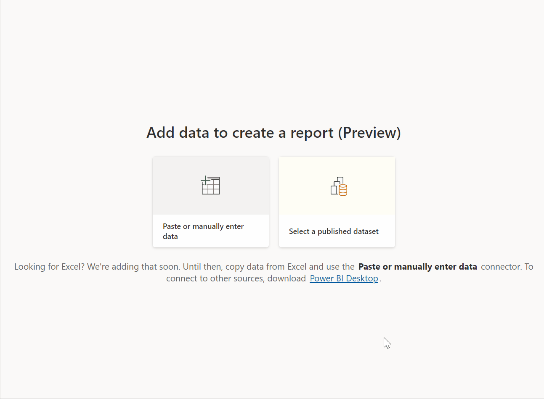The height and width of the screenshot is (399, 544).
Task: Click the Looking for Excel explanatory text
Action: pyautogui.click(x=273, y=272)
